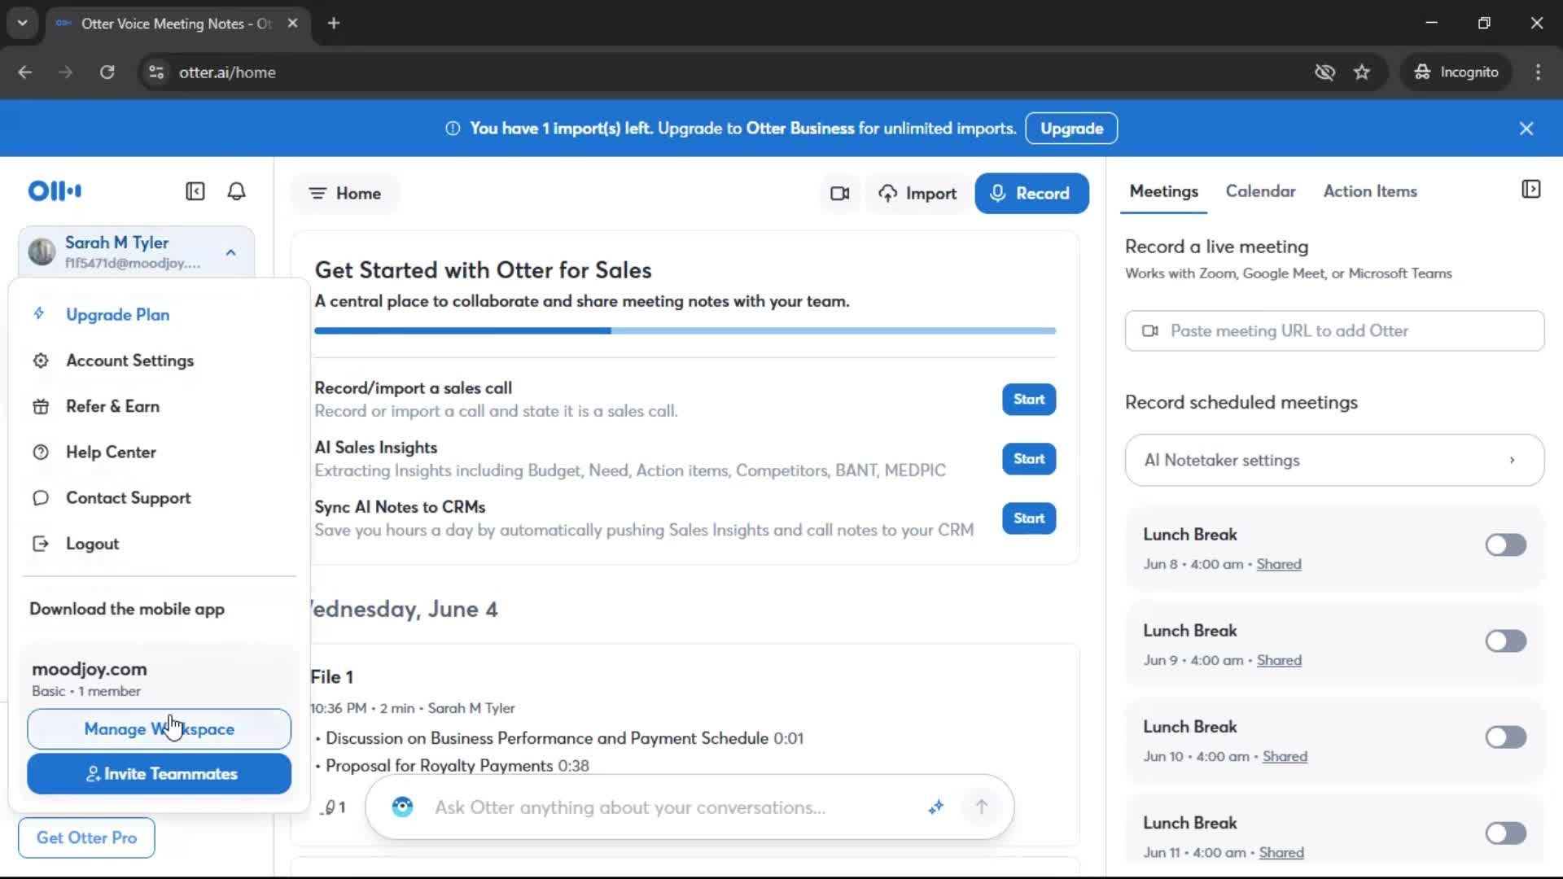View site information icon in address bar
Viewport: 1563px width, 879px height.
(x=156, y=72)
